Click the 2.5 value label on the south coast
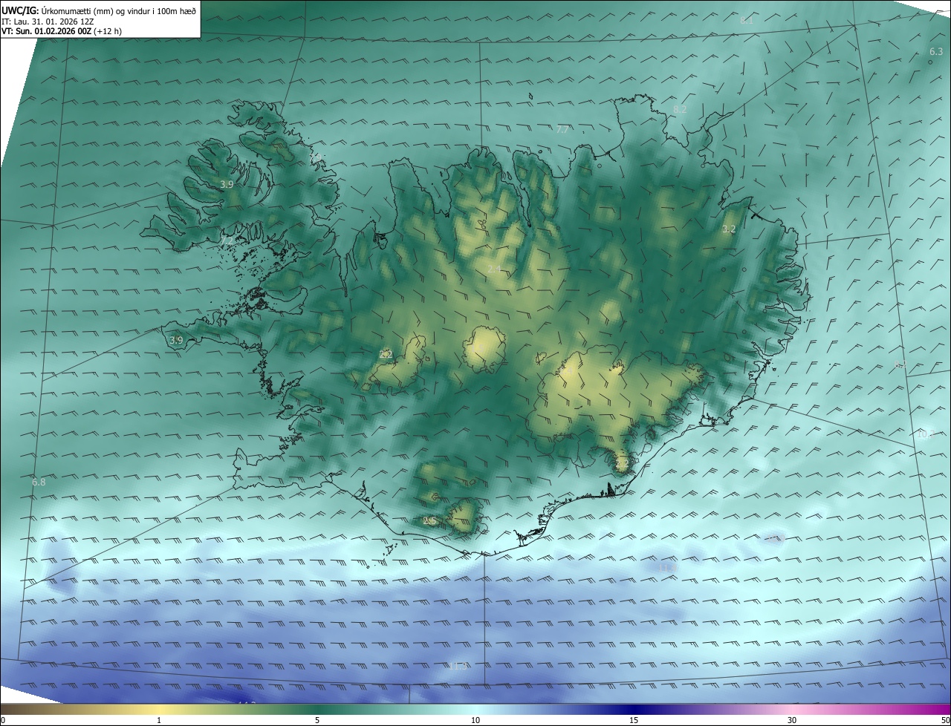The image size is (951, 726). coord(429,521)
